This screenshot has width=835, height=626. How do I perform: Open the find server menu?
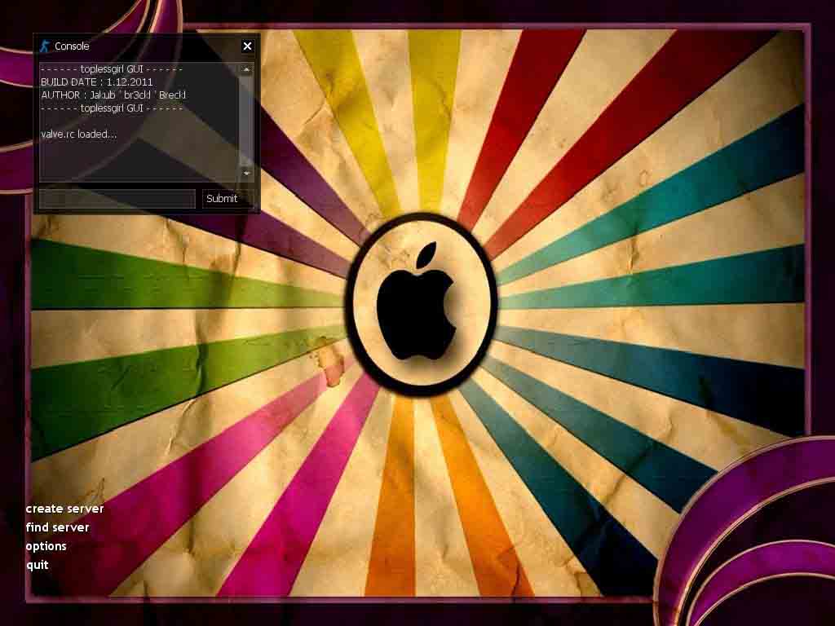click(57, 527)
